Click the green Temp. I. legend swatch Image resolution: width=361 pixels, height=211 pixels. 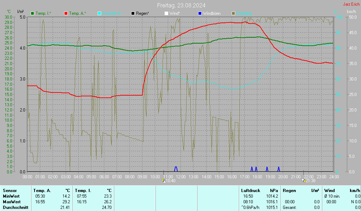coord(33,13)
